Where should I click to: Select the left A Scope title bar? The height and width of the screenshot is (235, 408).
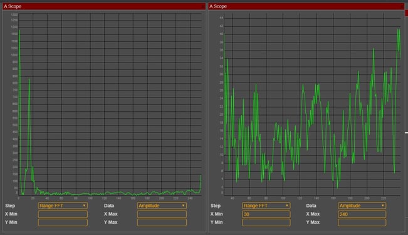[104, 6]
